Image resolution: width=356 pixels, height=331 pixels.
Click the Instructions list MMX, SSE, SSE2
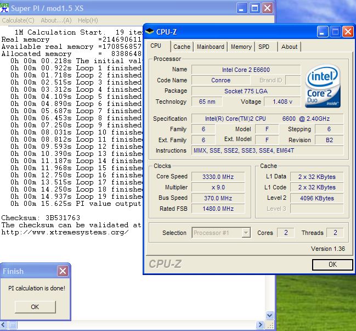pos(268,150)
